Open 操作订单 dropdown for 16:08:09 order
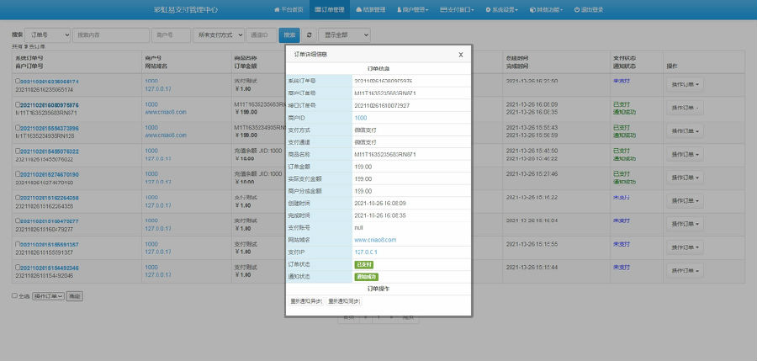 point(685,108)
